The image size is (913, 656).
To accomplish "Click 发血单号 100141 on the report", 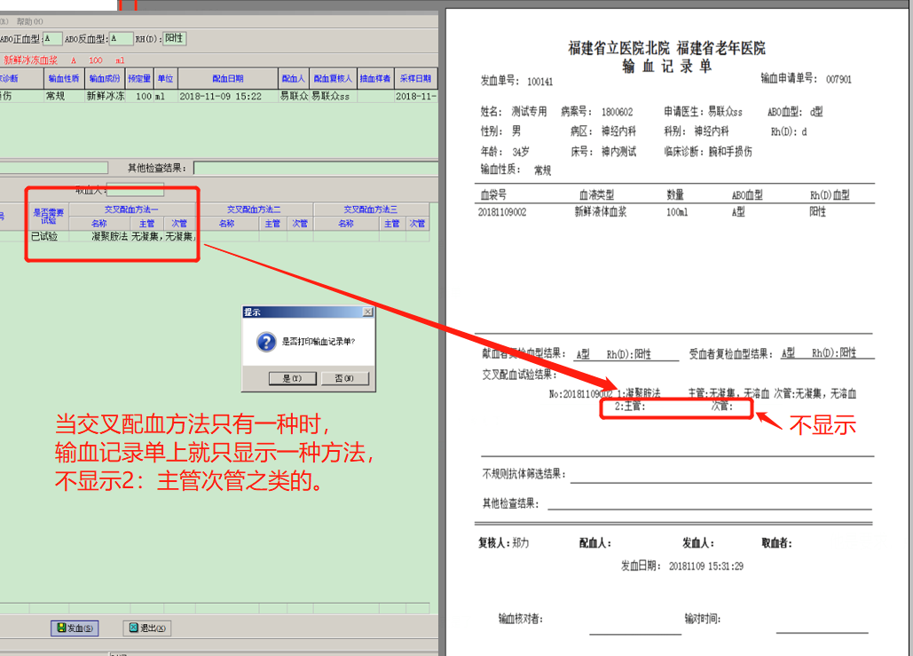I will (x=516, y=82).
